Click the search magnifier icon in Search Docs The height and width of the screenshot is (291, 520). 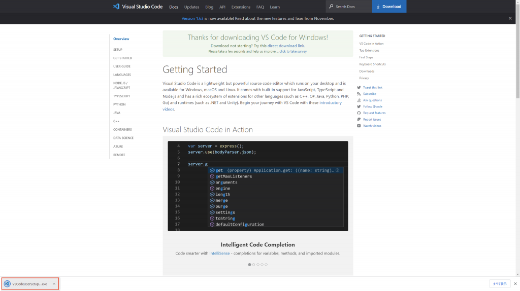331,6
